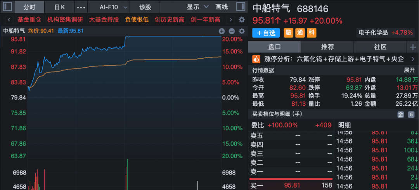Viewport: 419px width, 190px height.
Task: Click 最新:95.81 label
Action: 71,31
